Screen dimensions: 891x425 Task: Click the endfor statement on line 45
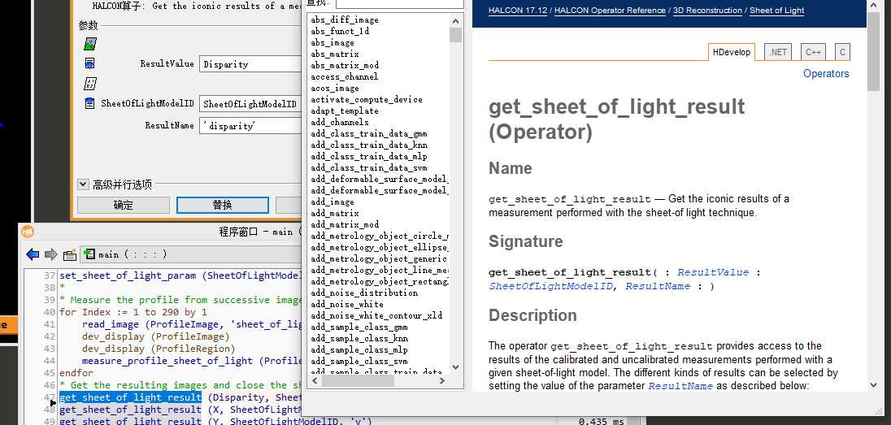(x=76, y=373)
